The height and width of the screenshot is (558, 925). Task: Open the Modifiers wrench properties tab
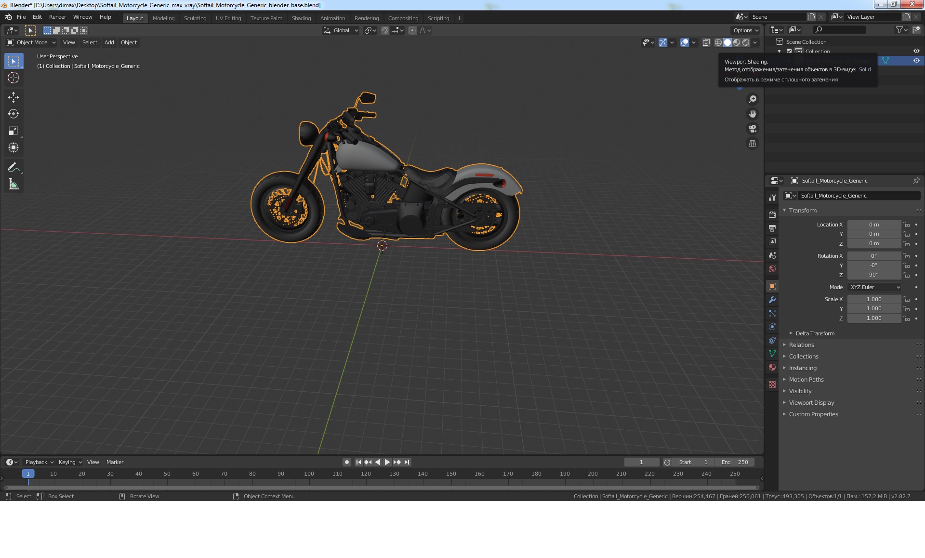(x=772, y=300)
